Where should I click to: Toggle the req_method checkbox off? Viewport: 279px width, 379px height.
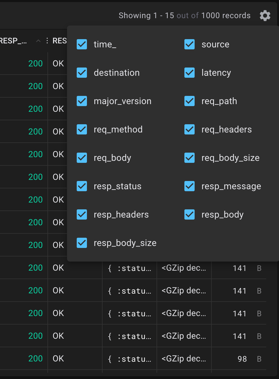click(x=82, y=129)
